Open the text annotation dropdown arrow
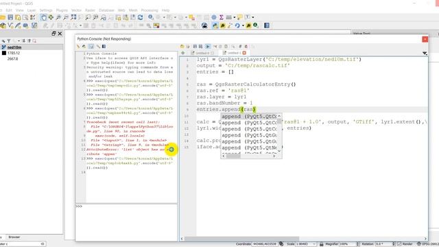 (253, 17)
